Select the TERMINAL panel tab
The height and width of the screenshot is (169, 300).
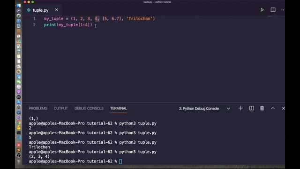coord(119,108)
